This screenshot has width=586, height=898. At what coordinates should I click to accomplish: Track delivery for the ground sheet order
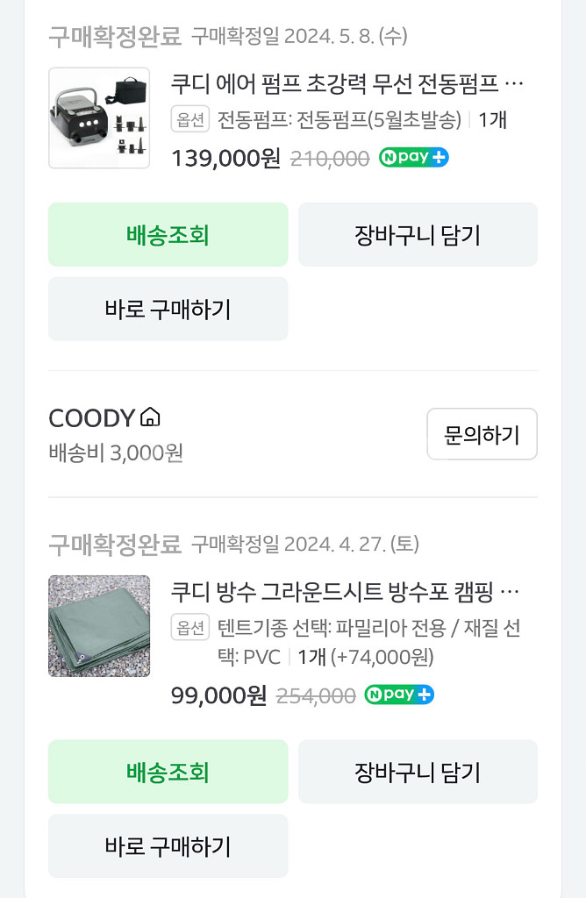pyautogui.click(x=168, y=772)
